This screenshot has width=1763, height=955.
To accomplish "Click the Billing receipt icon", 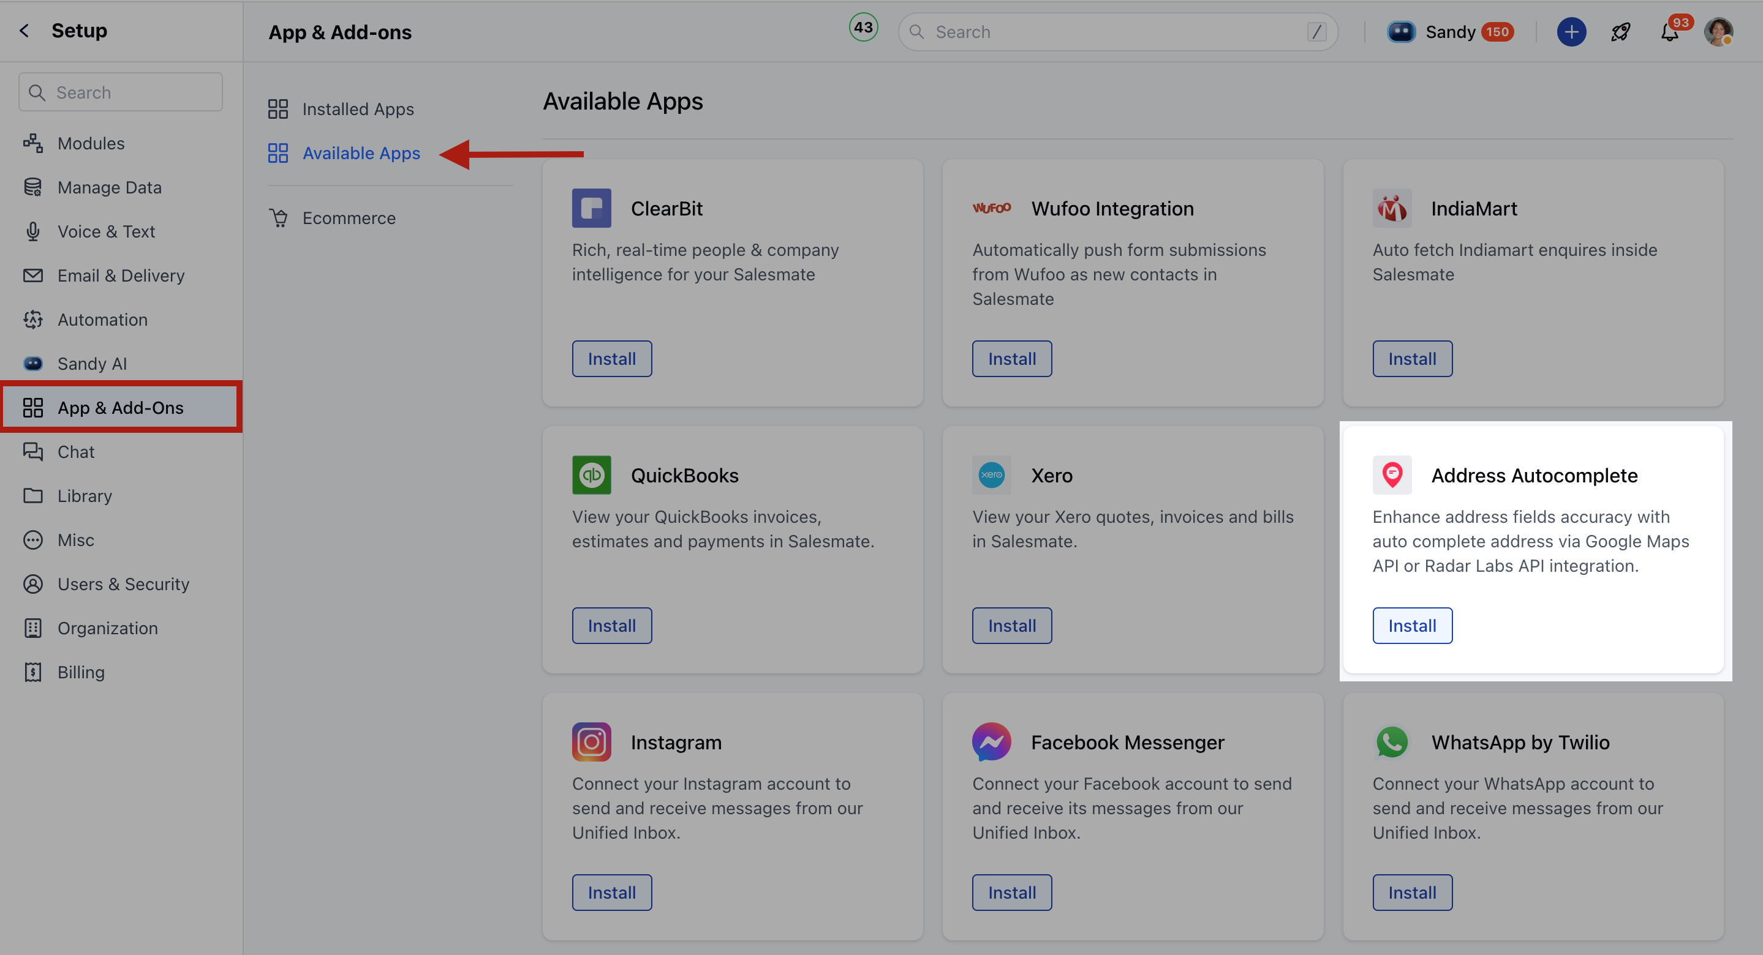I will pyautogui.click(x=33, y=672).
